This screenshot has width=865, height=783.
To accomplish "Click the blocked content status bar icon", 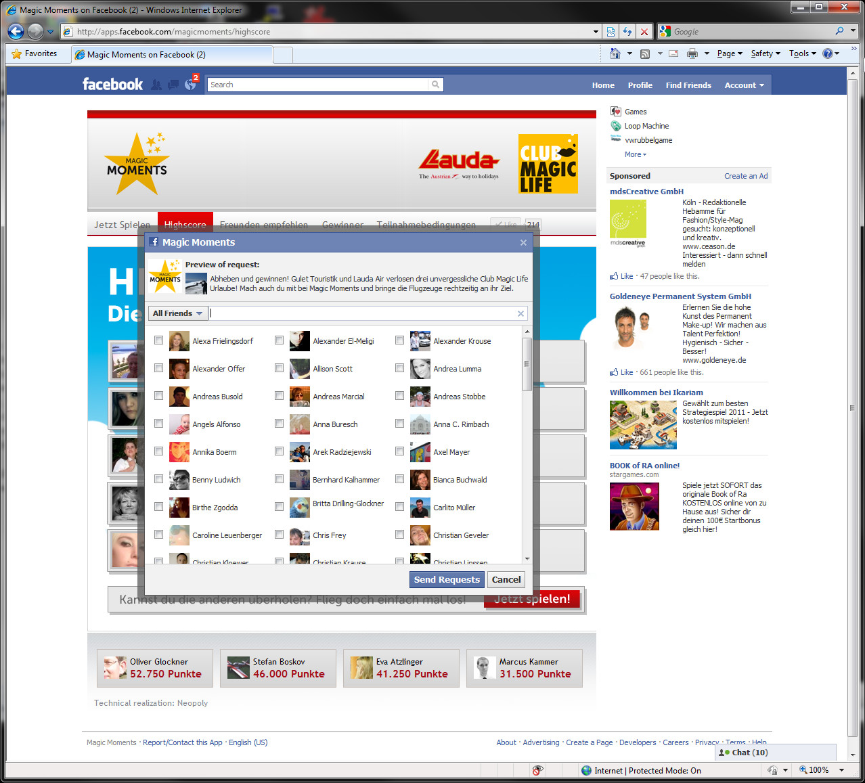I will [537, 770].
